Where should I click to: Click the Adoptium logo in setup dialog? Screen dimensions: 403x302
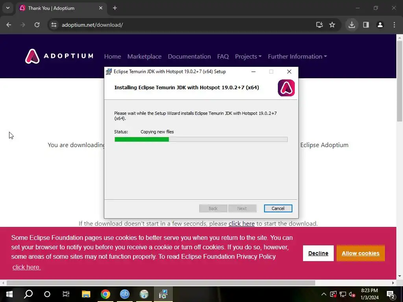click(287, 88)
